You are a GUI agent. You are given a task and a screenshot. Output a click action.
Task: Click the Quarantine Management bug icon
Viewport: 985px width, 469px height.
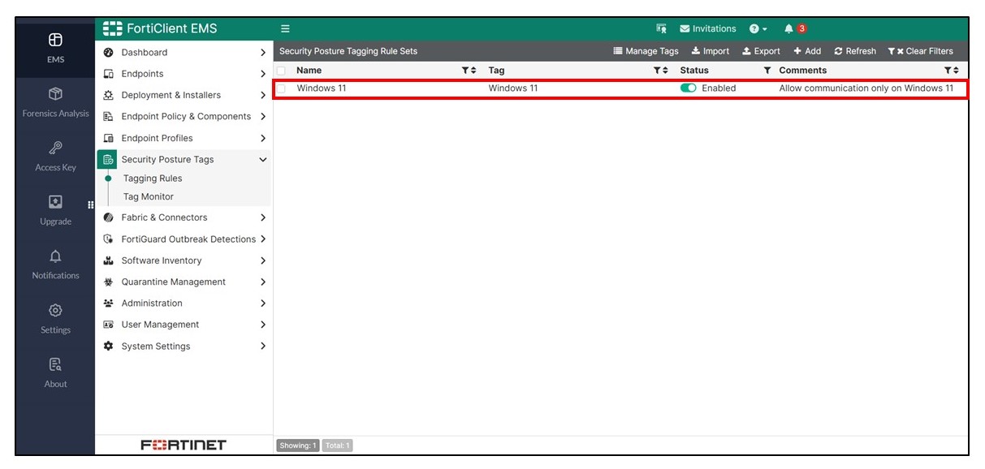(108, 282)
